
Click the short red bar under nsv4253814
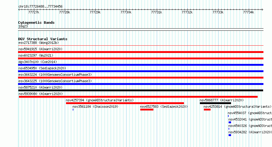coord(207,110)
